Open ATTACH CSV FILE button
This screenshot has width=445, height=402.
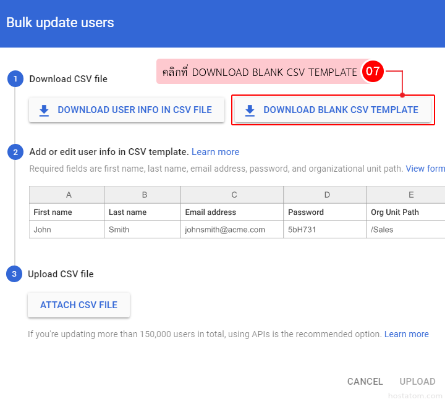point(78,305)
